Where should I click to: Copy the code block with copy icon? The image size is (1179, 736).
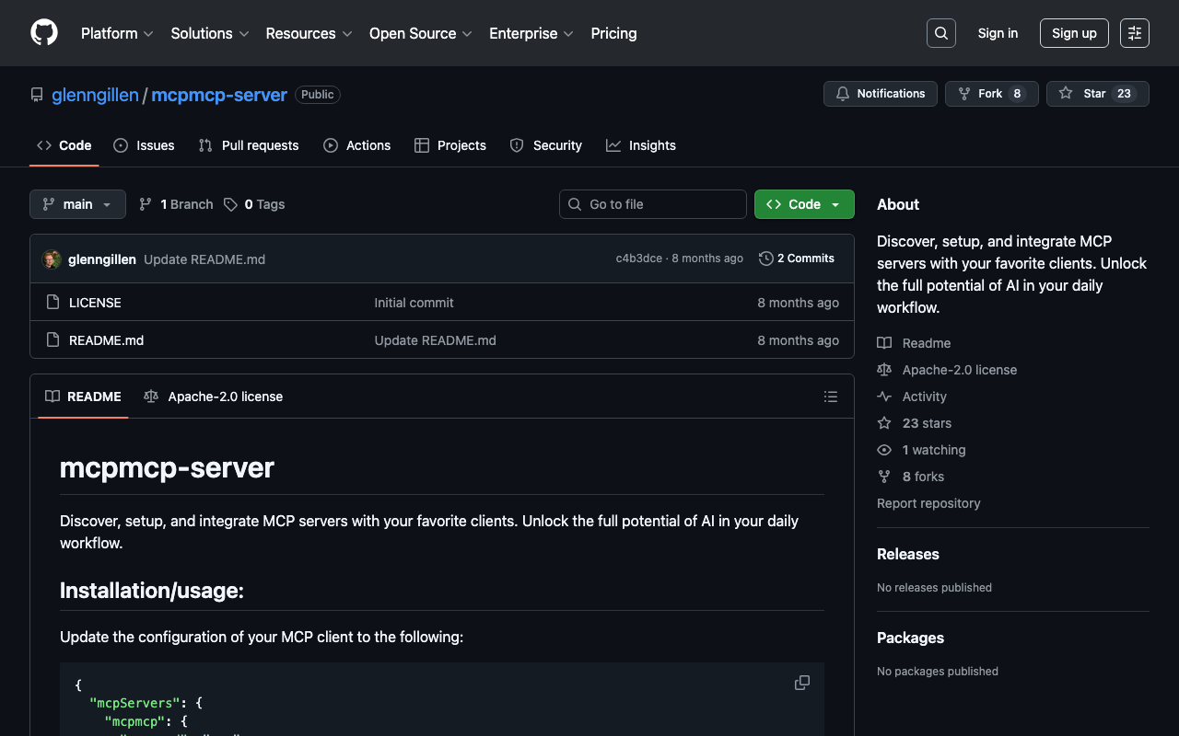(x=802, y=683)
